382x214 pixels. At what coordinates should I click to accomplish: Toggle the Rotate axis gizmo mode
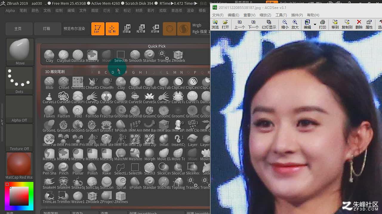(x=155, y=29)
